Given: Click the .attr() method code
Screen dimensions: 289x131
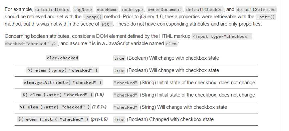Looking at the screenshot, I should [x=266, y=17].
